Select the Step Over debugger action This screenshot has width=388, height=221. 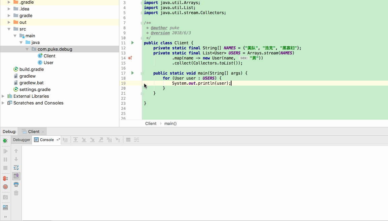(76, 140)
